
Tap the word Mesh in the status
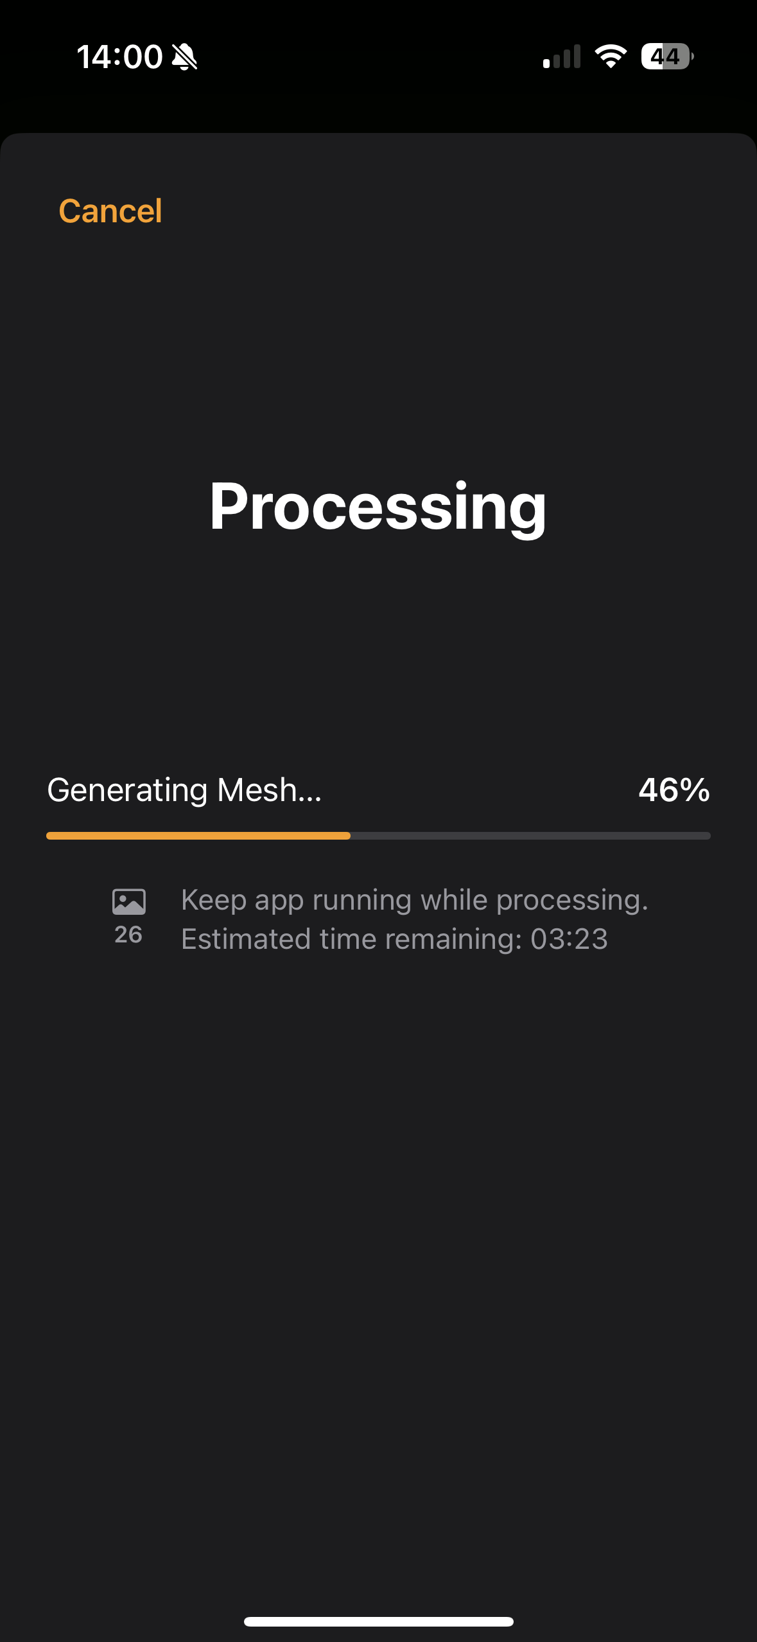256,790
